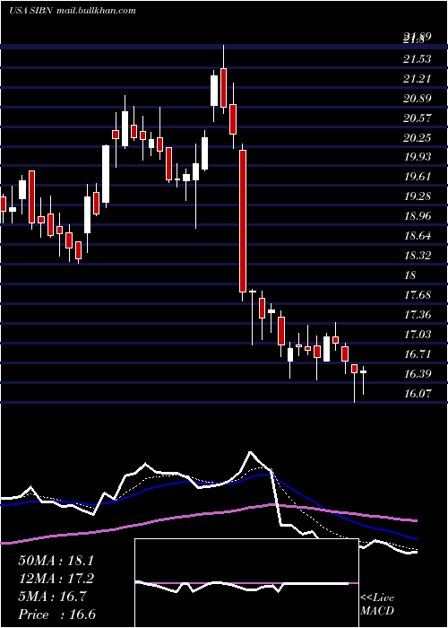The image size is (448, 628).
Task: Click the 18 price axis label
Action: coord(410,275)
